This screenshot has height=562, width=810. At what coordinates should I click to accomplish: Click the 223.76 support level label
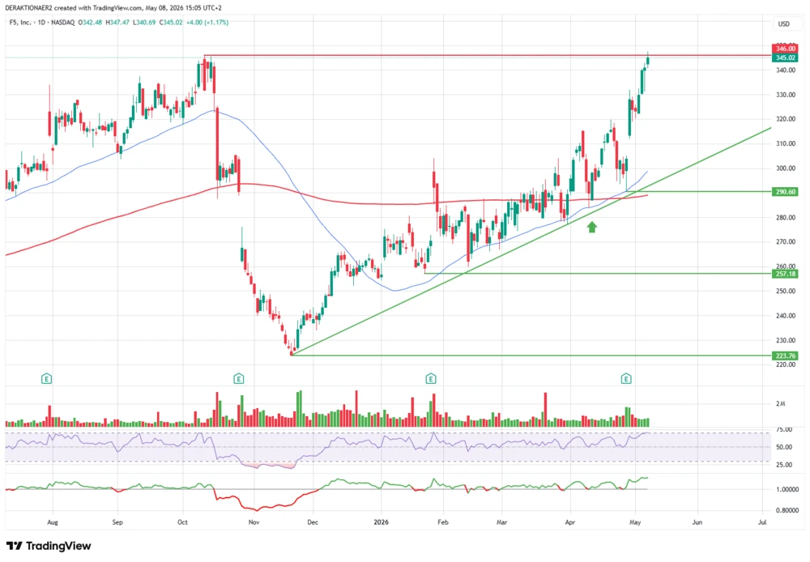(785, 356)
